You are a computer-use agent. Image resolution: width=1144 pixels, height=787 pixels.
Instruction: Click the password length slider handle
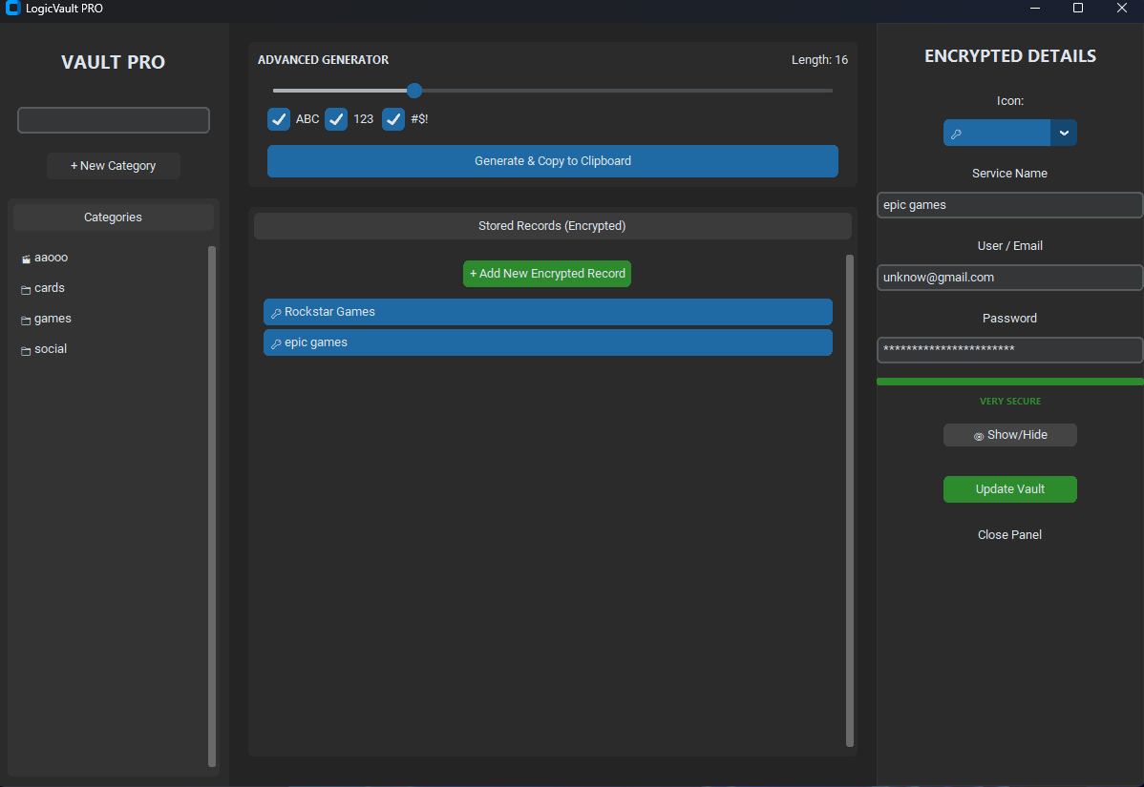point(413,90)
